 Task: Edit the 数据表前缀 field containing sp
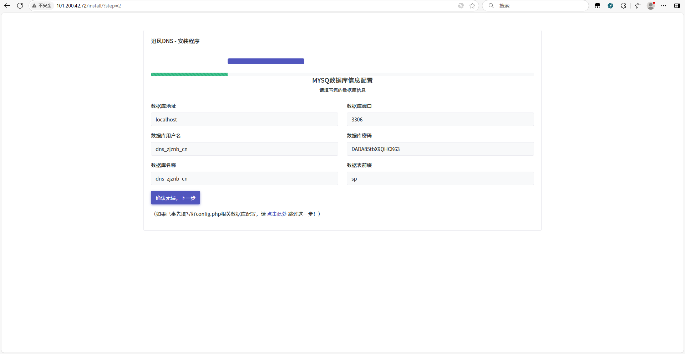coord(440,179)
